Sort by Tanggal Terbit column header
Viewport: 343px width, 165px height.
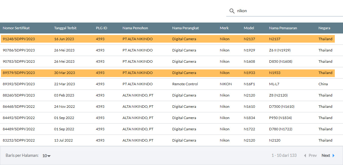(x=65, y=28)
